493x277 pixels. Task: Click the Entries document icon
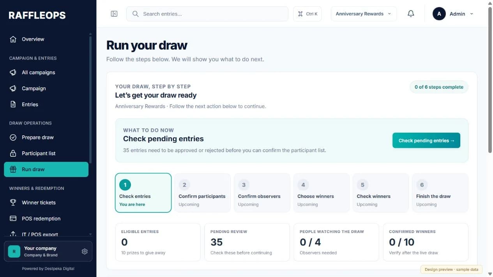tap(13, 105)
